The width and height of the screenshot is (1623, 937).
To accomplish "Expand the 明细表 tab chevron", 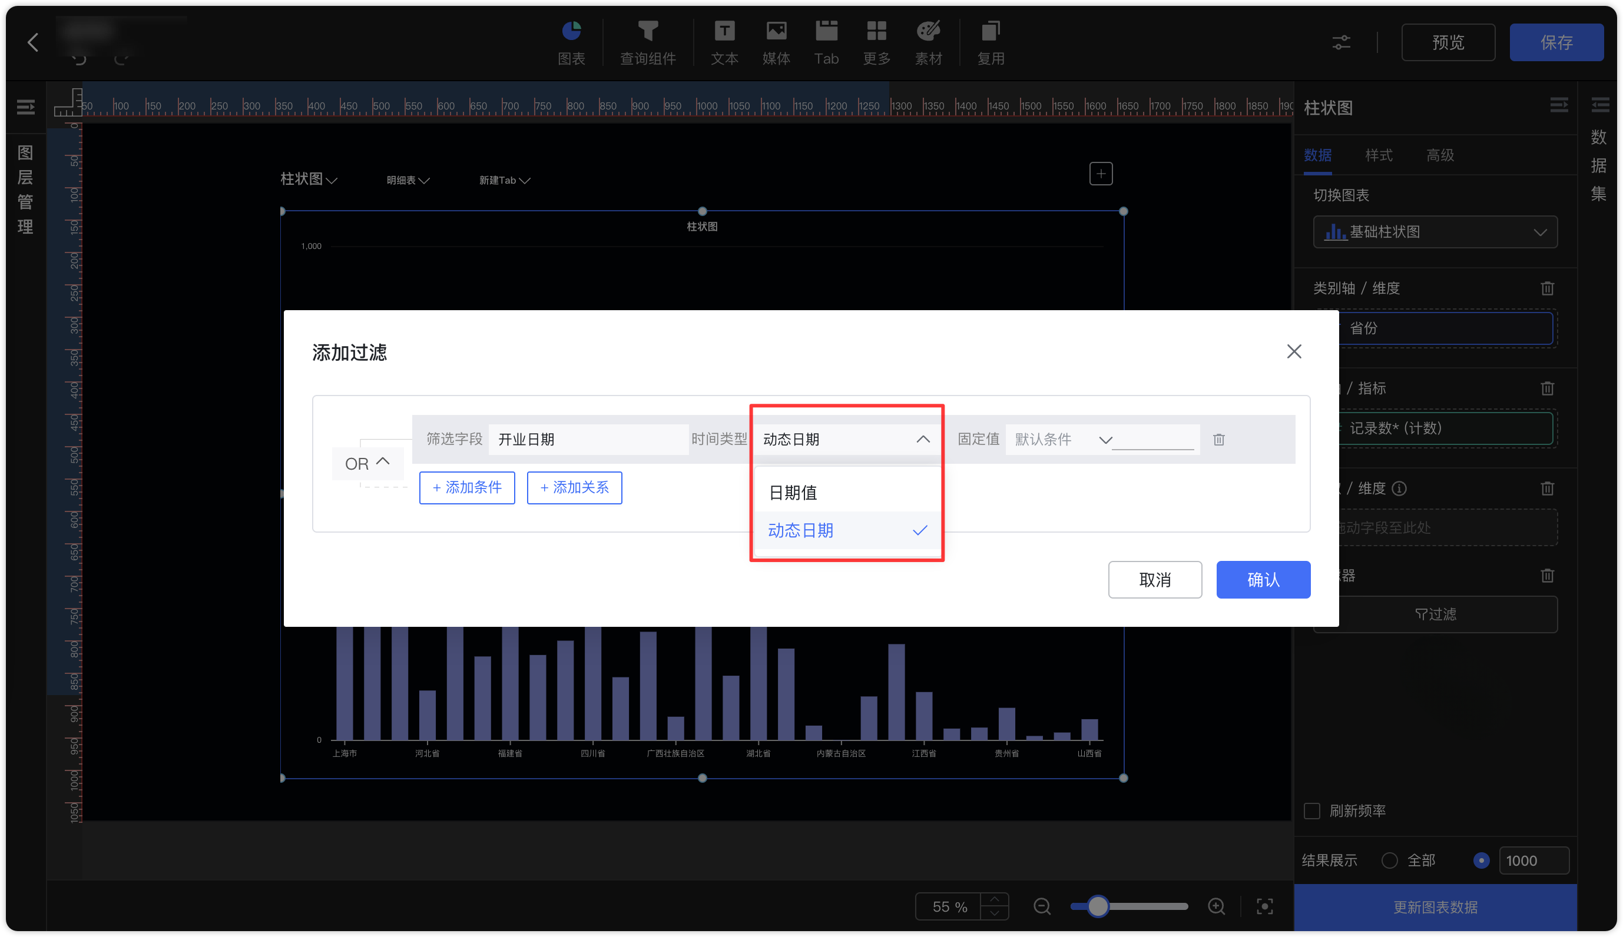I will (x=423, y=181).
